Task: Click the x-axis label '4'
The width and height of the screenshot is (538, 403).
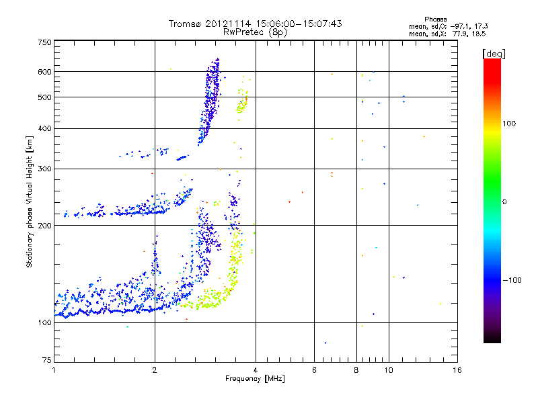Action: pyautogui.click(x=256, y=370)
